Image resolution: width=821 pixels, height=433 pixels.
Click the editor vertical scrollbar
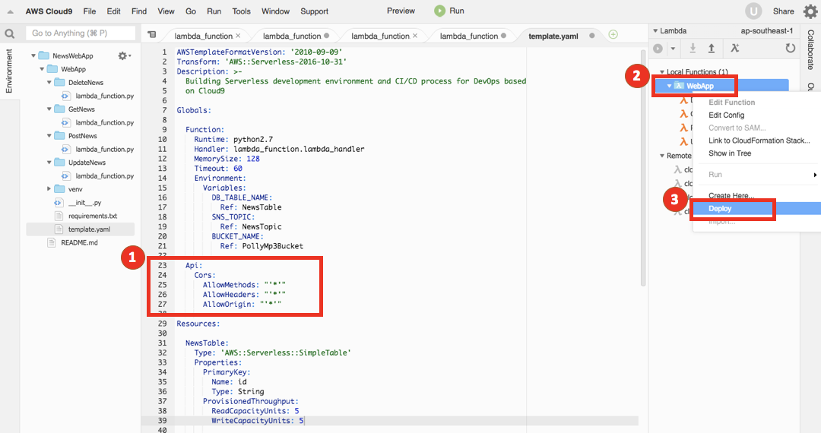644,167
